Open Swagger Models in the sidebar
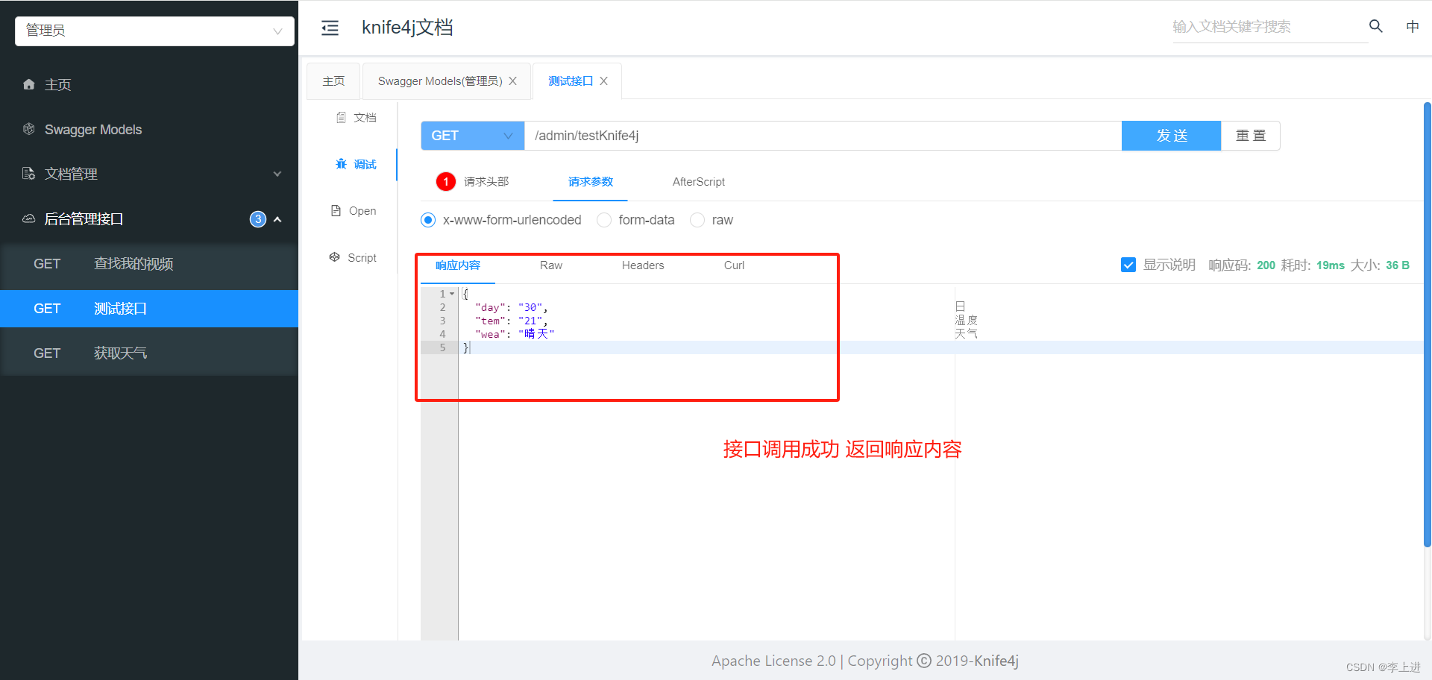The width and height of the screenshot is (1432, 680). click(x=149, y=129)
